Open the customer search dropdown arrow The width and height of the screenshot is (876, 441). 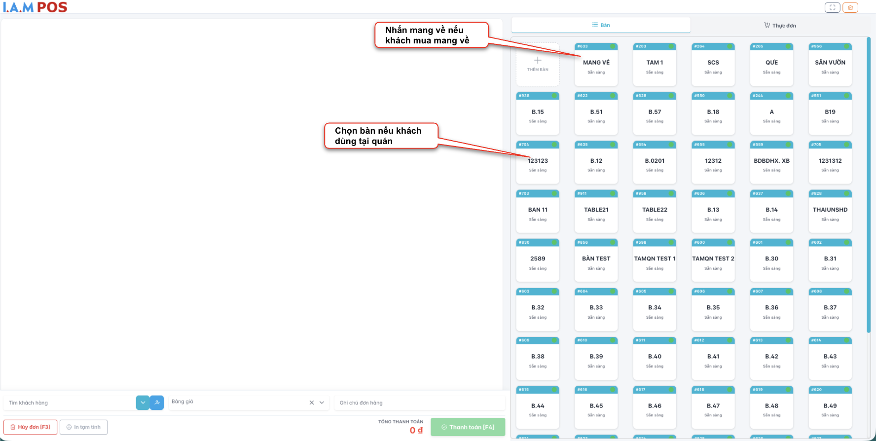[x=143, y=403]
